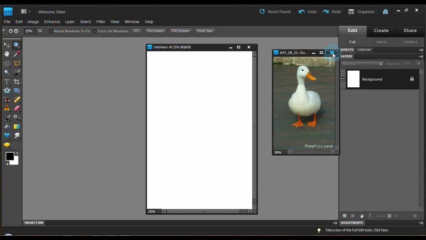Click Undo in the top bar
The image size is (426, 240).
tap(308, 12)
